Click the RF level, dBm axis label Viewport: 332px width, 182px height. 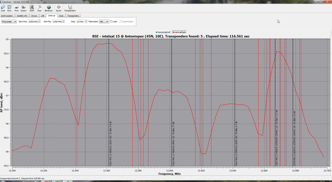(2, 103)
